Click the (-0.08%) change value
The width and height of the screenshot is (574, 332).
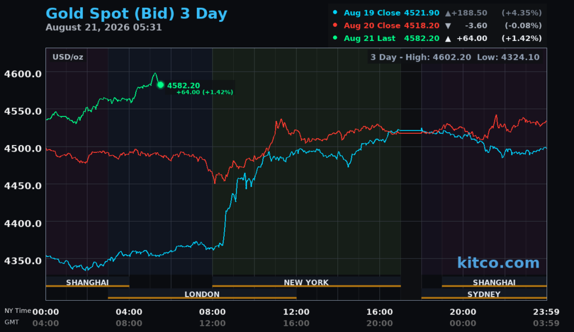[x=523, y=26]
